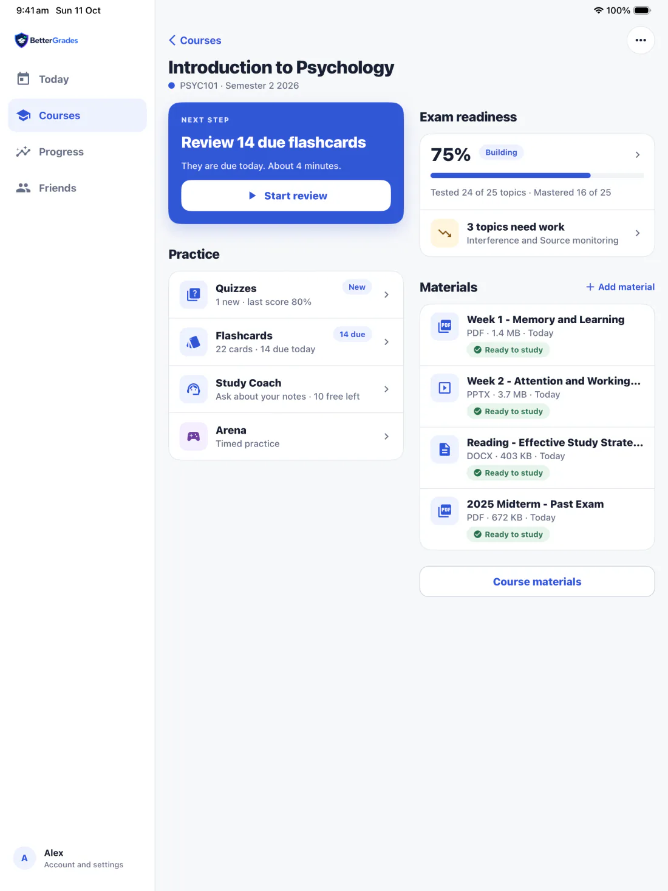Start the flashcard review
The image size is (668, 891).
click(286, 196)
